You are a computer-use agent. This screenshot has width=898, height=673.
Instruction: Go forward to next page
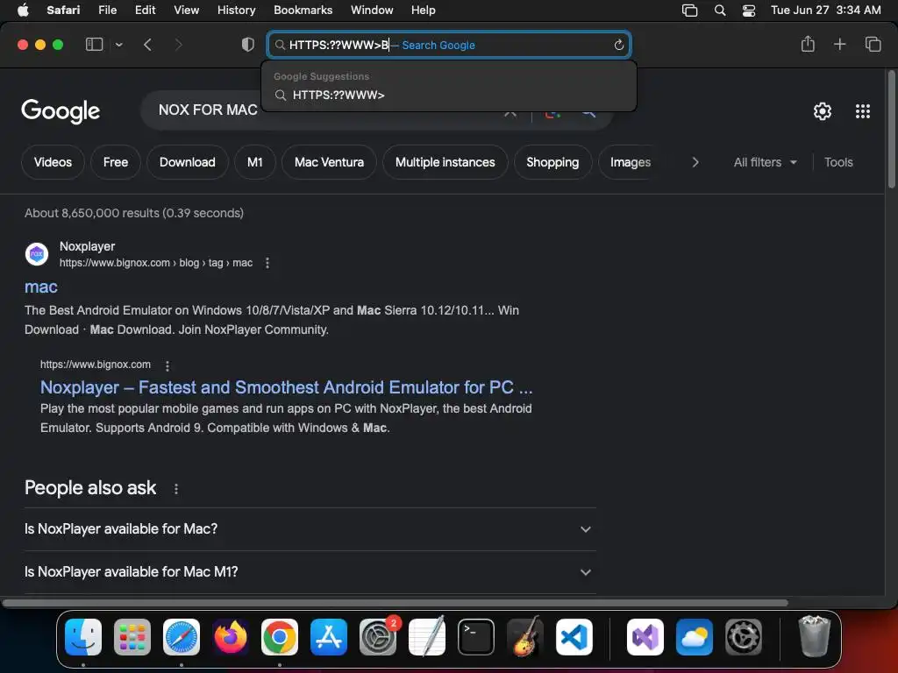pyautogui.click(x=178, y=44)
